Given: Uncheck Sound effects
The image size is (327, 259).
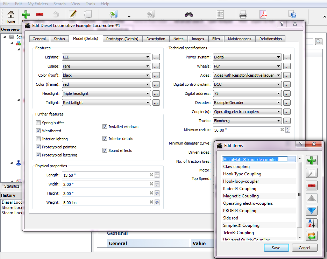Looking at the screenshot, I should (x=105, y=150).
